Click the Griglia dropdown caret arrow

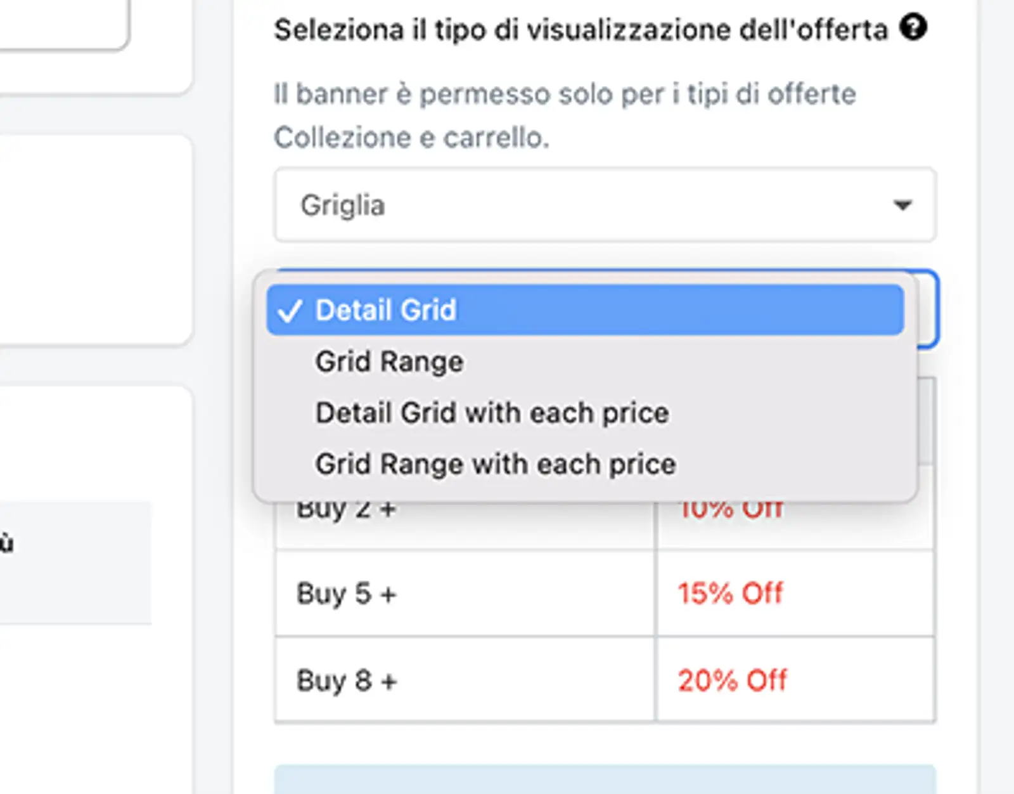coord(902,205)
